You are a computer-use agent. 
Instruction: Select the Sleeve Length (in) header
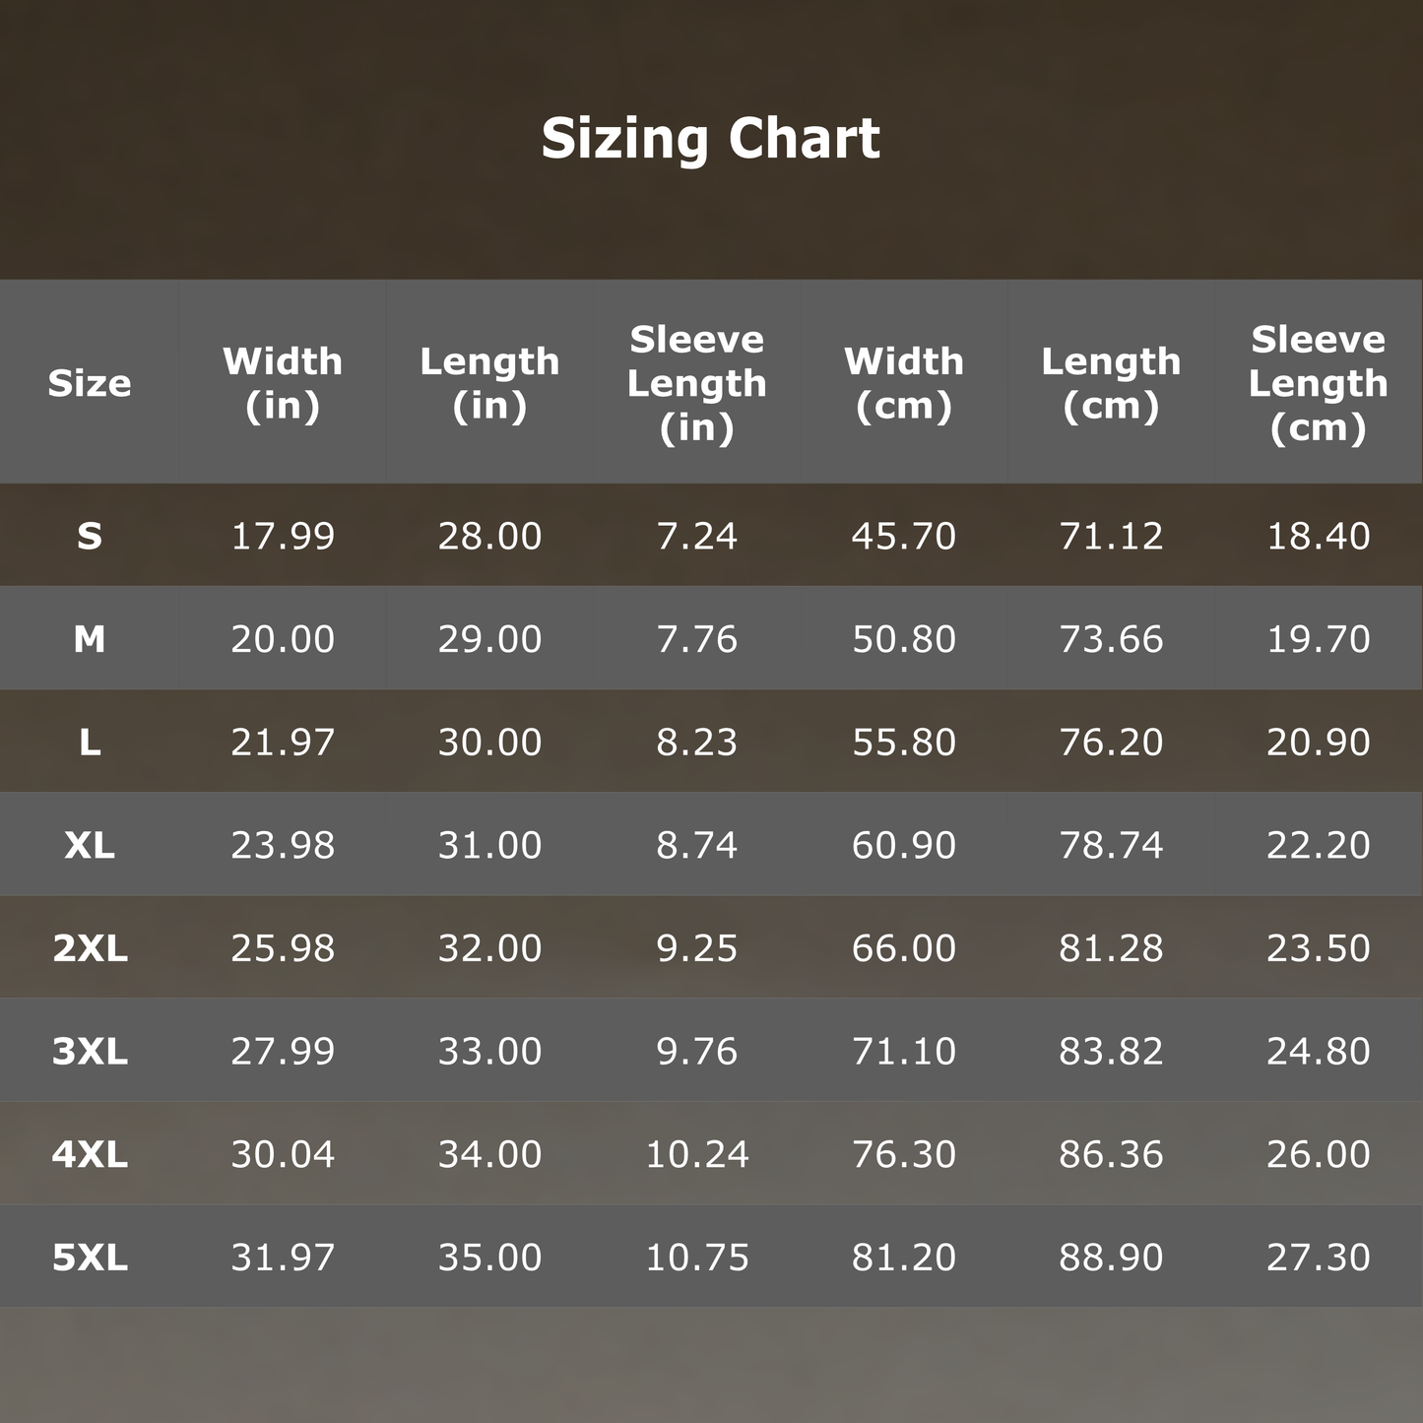(x=696, y=383)
